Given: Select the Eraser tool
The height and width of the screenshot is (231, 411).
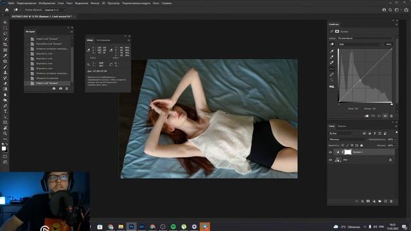Looking at the screenshot, I should point(5,83).
